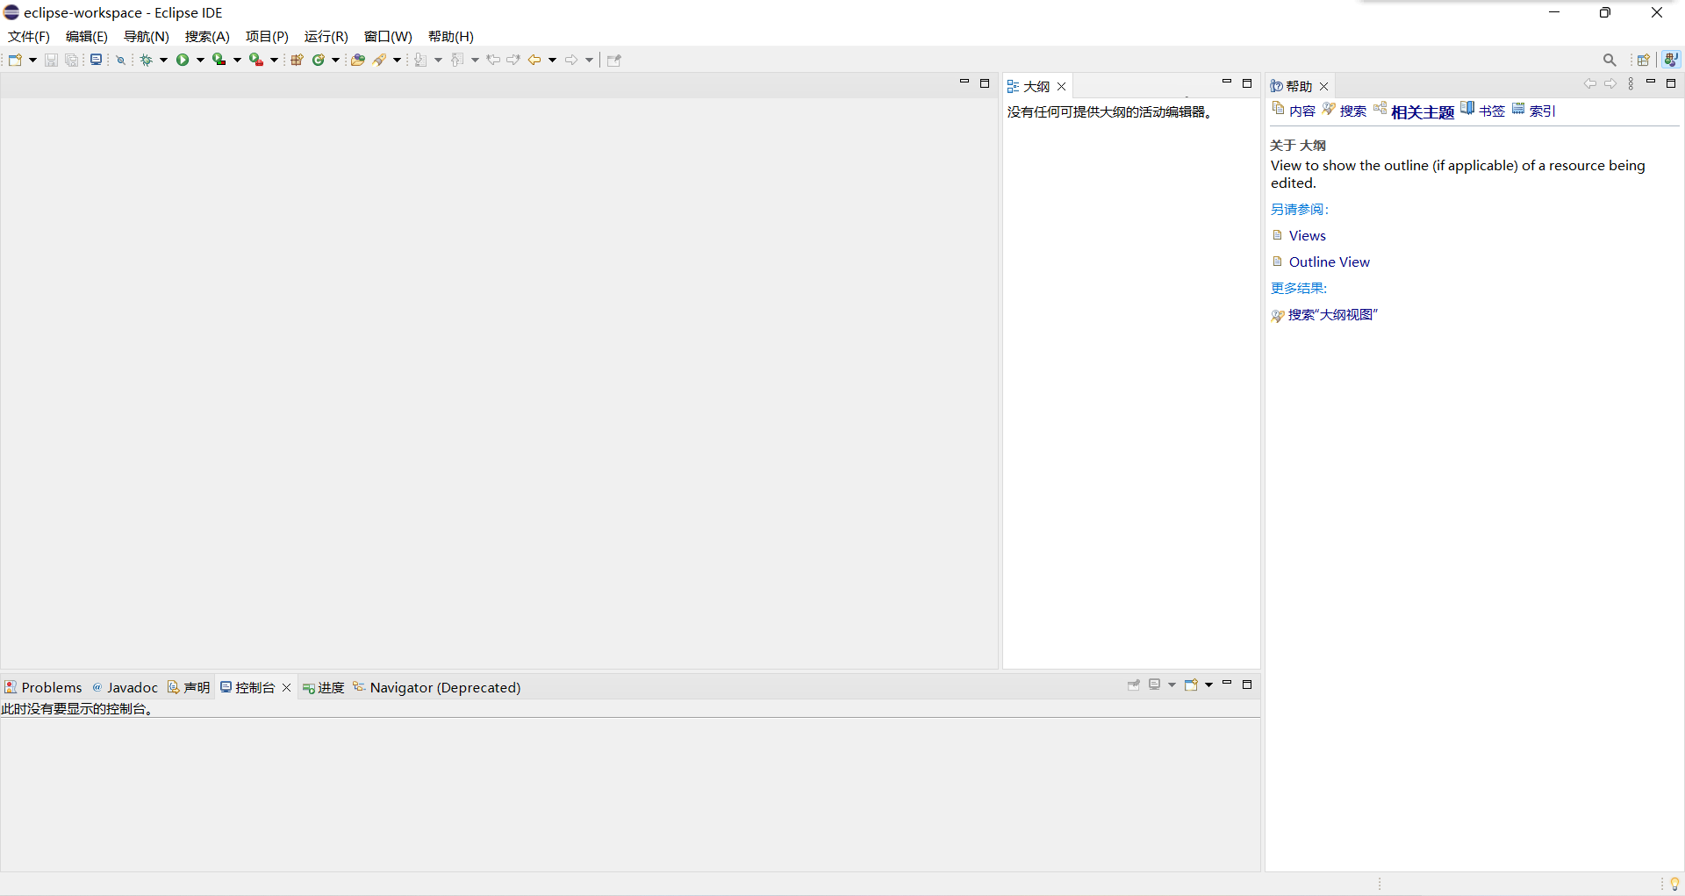The image size is (1685, 896).
Task: Expand the New Java Class dropdown arrow
Action: (336, 60)
